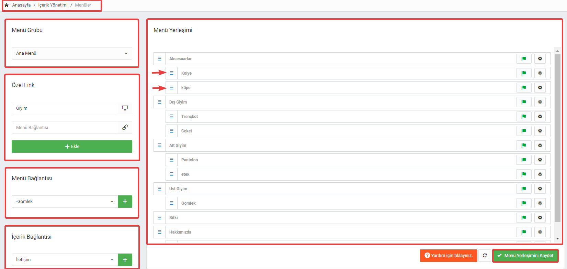Toggle green flag status for Ceket

(524, 131)
